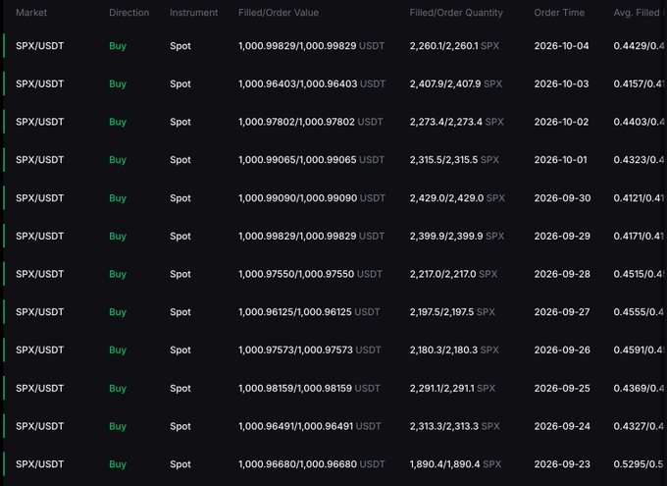
Task: Click average filled price 0.4157
Action: tap(639, 83)
